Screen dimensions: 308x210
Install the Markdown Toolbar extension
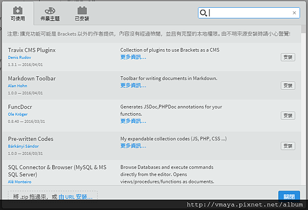[x=288, y=86]
